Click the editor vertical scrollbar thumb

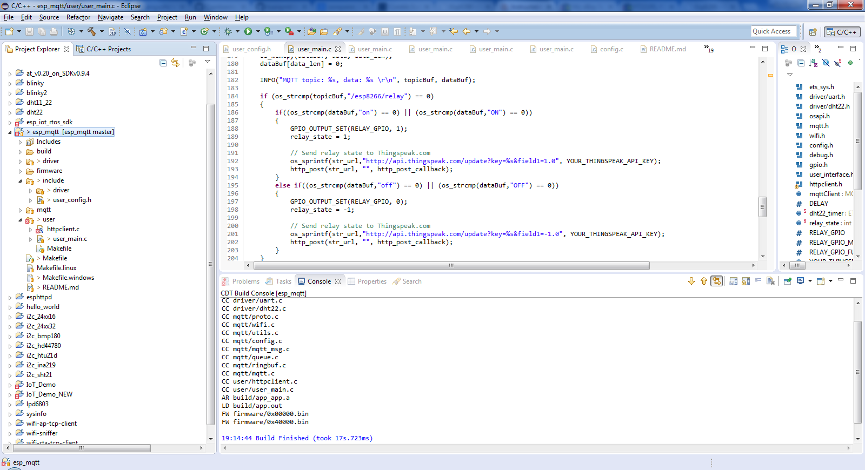click(763, 206)
